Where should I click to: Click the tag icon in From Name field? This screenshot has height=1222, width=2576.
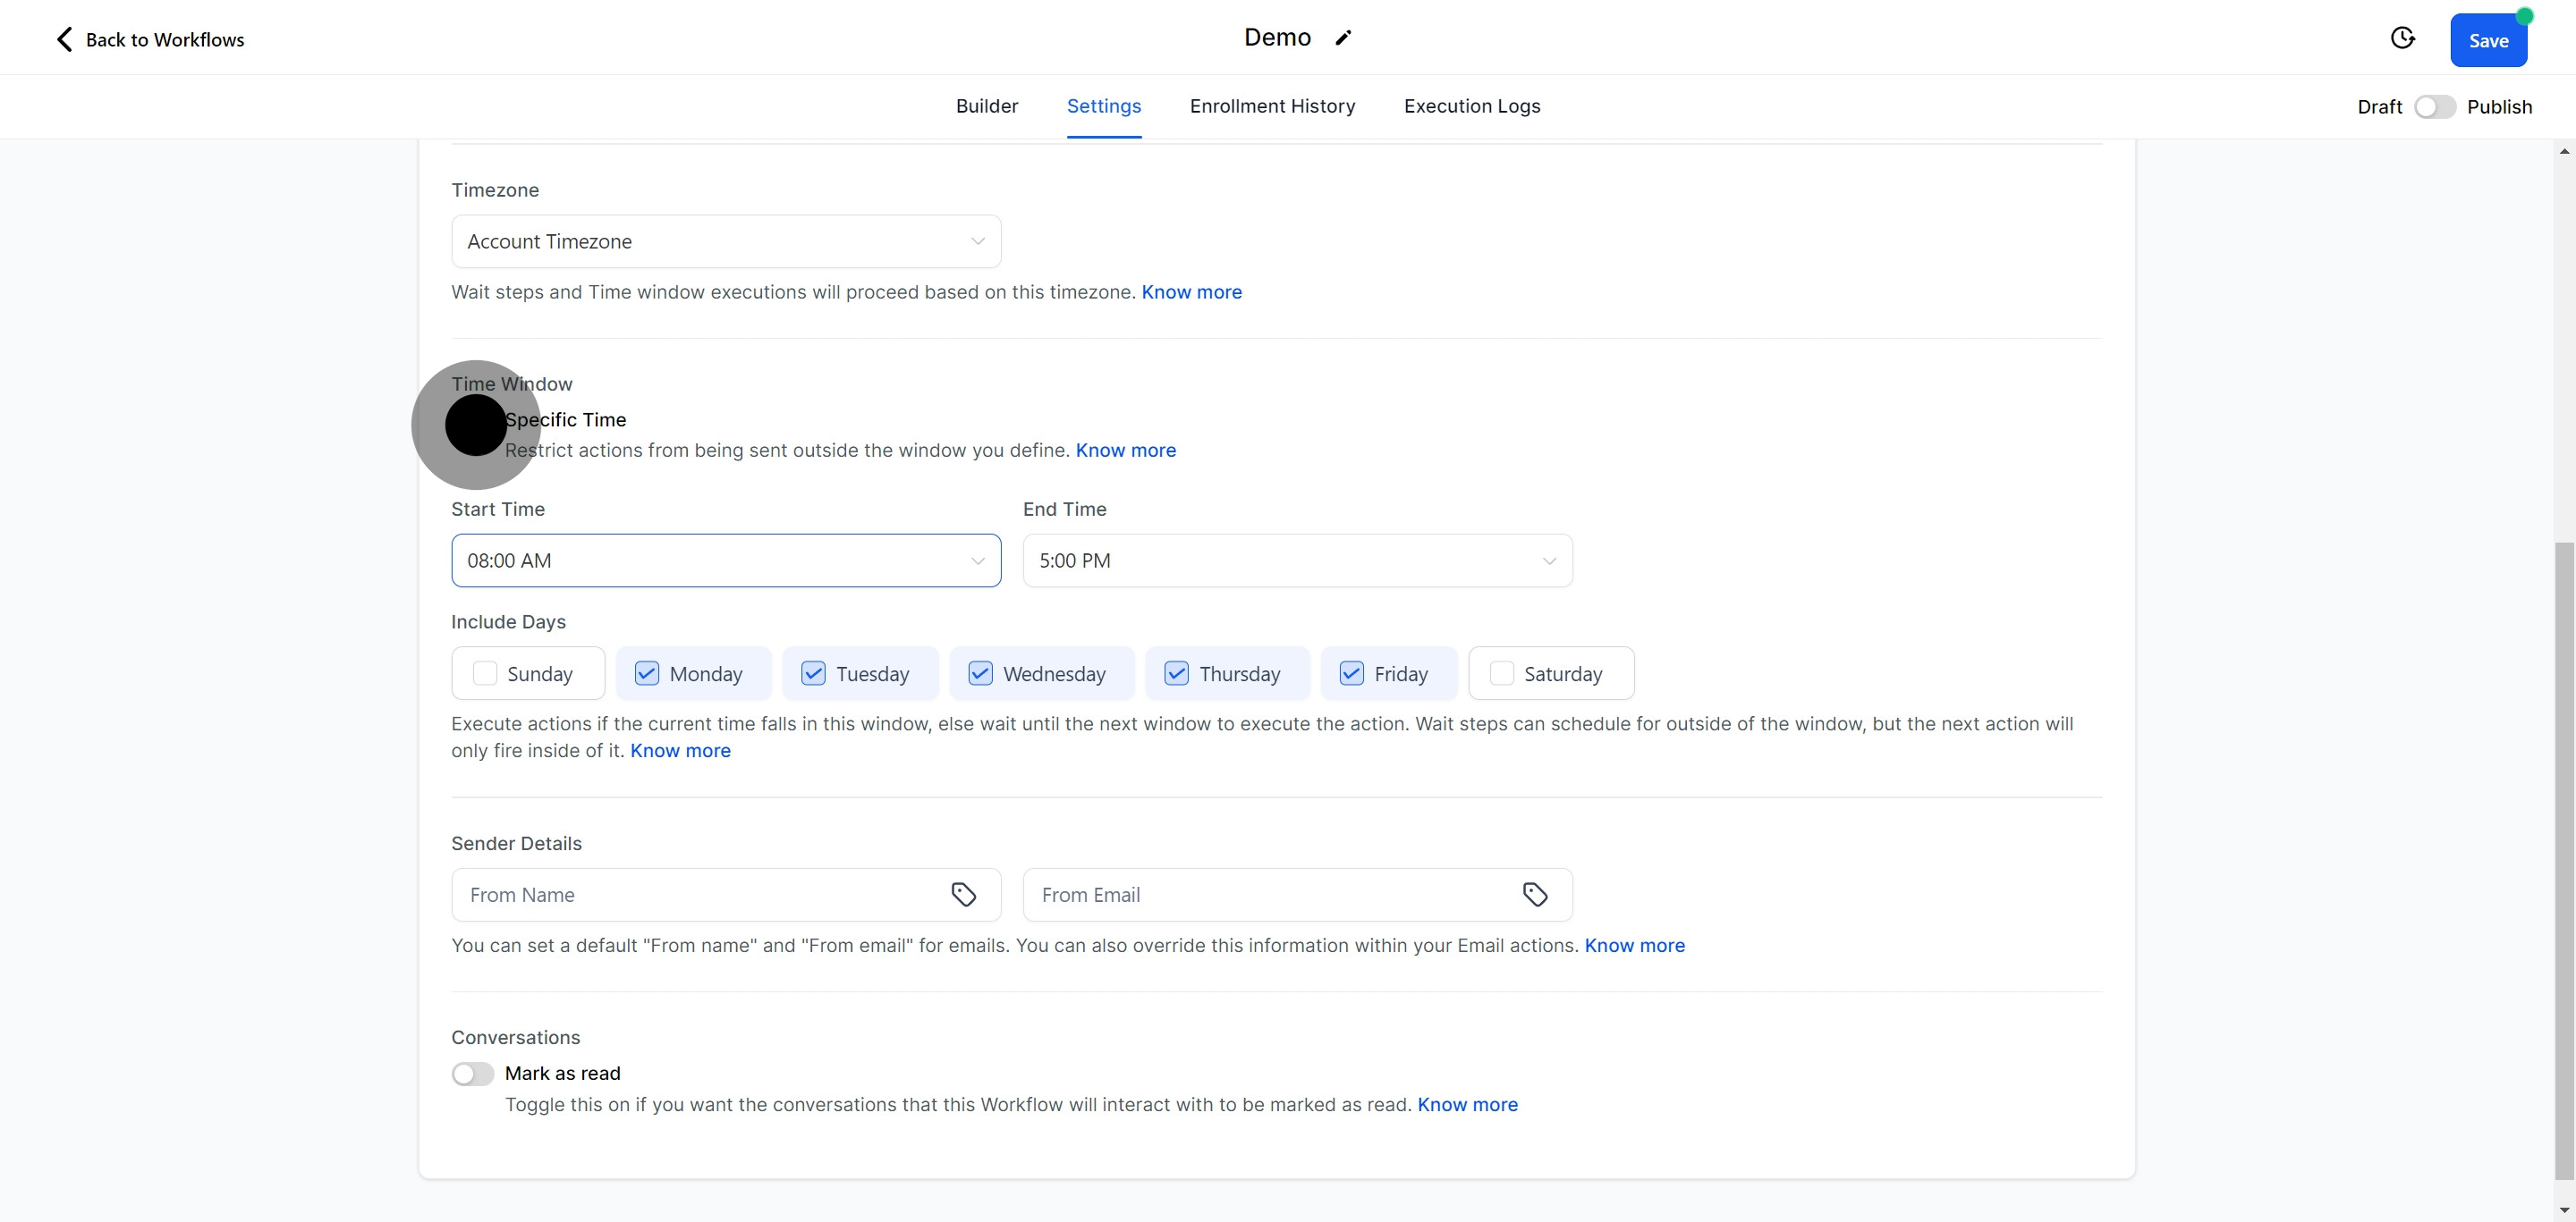click(x=963, y=894)
